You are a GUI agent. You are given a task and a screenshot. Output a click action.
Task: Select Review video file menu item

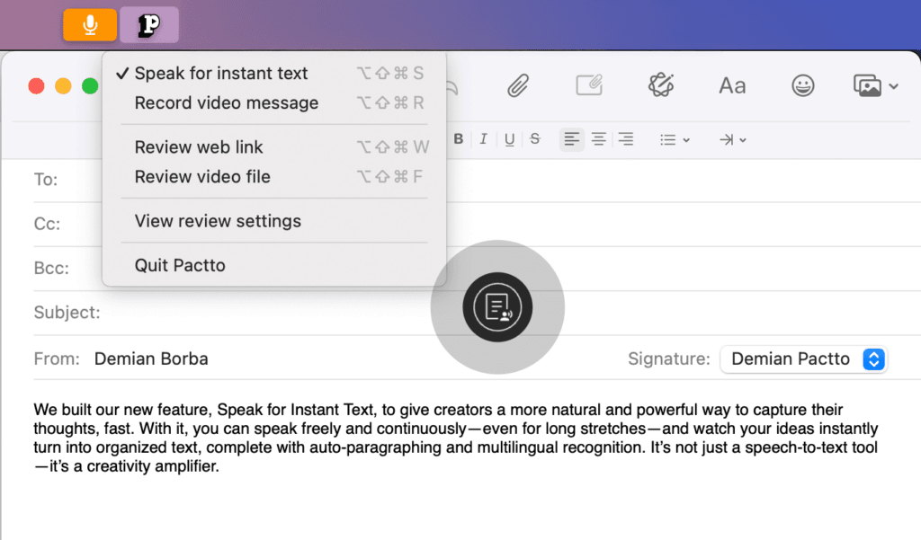273,177
